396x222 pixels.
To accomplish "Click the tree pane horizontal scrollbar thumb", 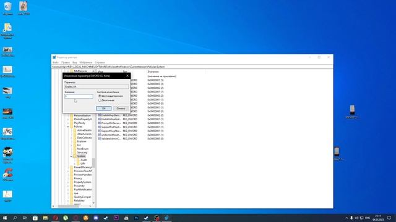I will point(69,206).
